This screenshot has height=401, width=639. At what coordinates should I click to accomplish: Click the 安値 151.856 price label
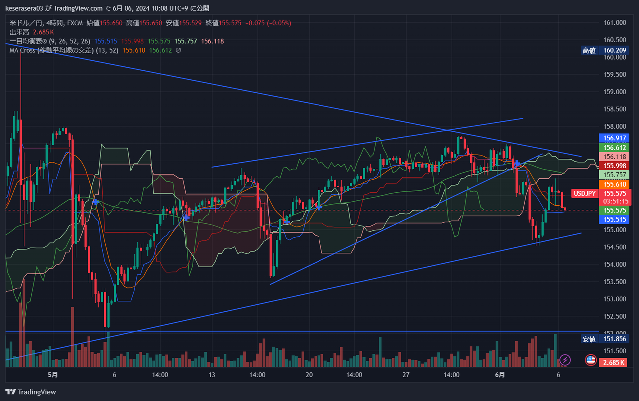pos(604,339)
